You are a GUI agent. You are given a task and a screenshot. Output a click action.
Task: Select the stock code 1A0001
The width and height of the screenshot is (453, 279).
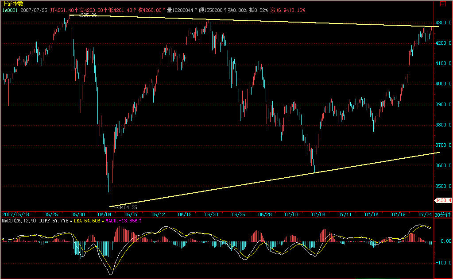(10, 9)
